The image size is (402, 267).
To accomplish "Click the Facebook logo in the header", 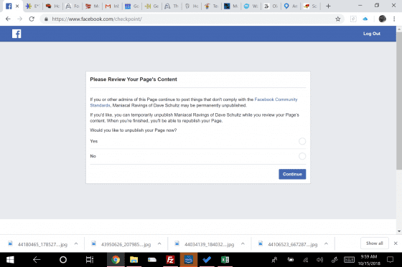I will point(17,34).
